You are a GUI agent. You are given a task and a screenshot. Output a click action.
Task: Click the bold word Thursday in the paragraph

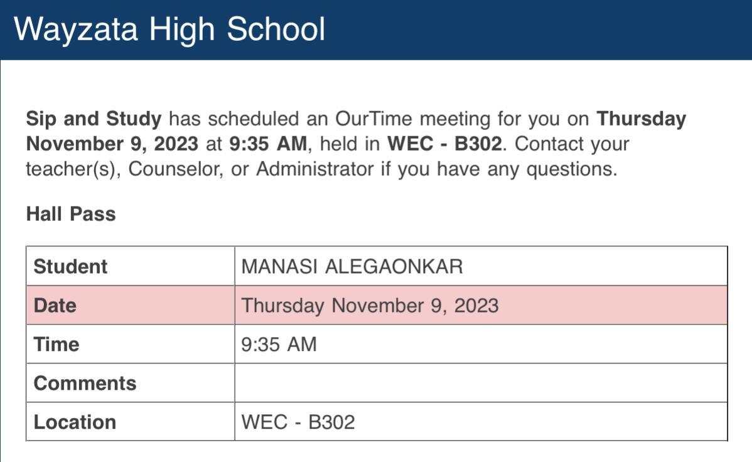[641, 119]
